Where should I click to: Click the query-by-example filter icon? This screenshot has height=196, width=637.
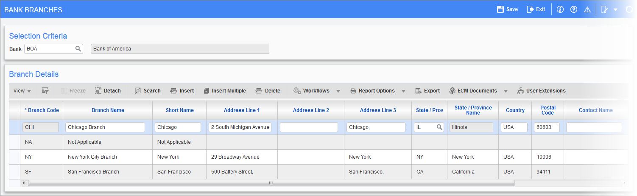pos(45,91)
